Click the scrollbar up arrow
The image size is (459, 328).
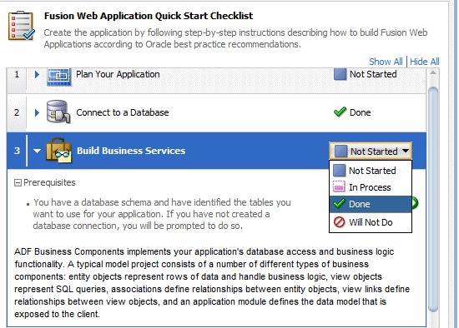tap(433, 73)
